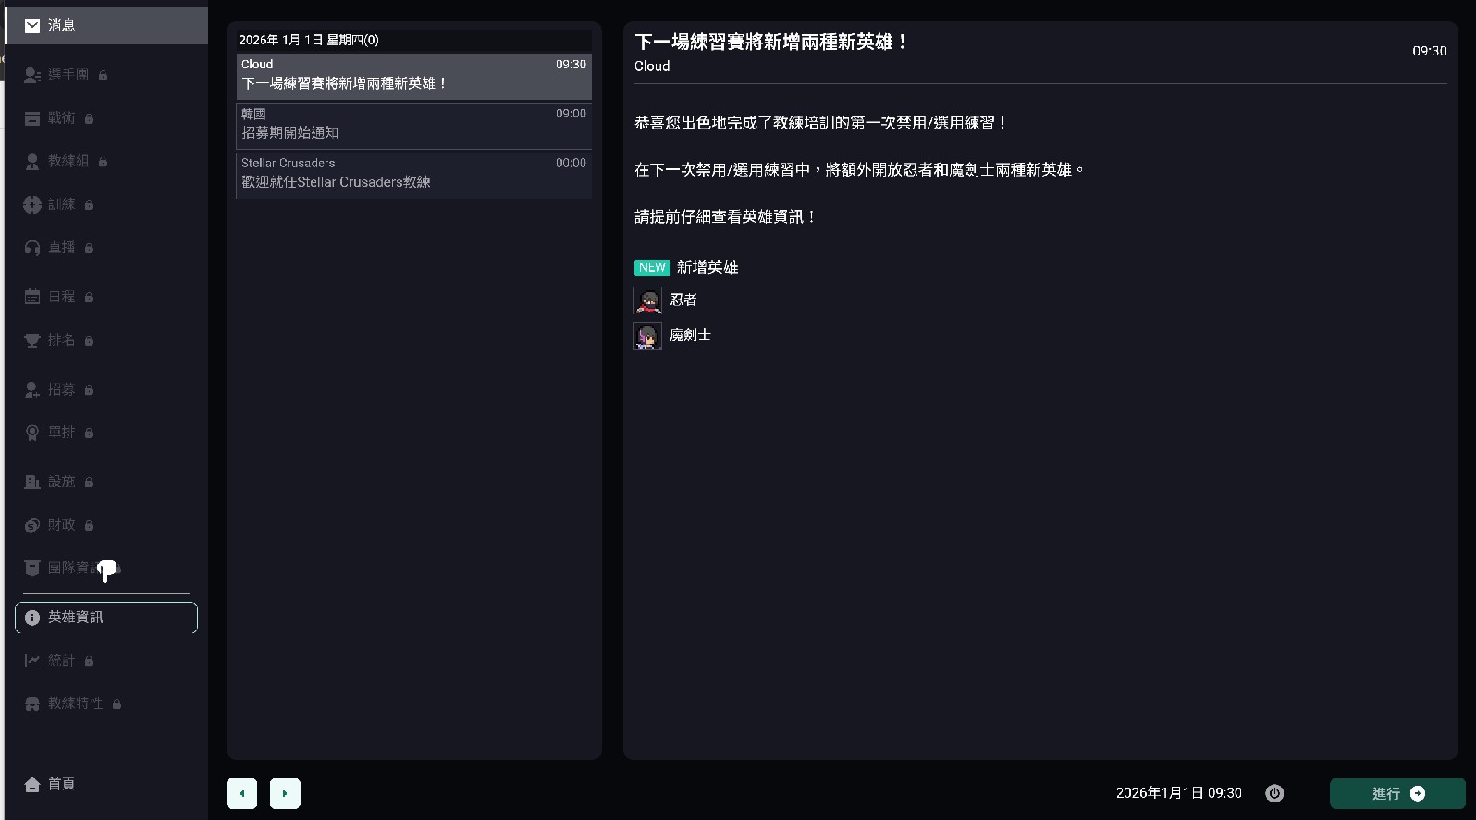Click the lock icon next to 戰術

click(89, 119)
